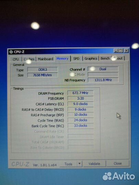Click the empty Total CAS# (tRDRAM) field
Image resolution: width=139 pixels, height=185 pixels.
[x=81, y=142]
